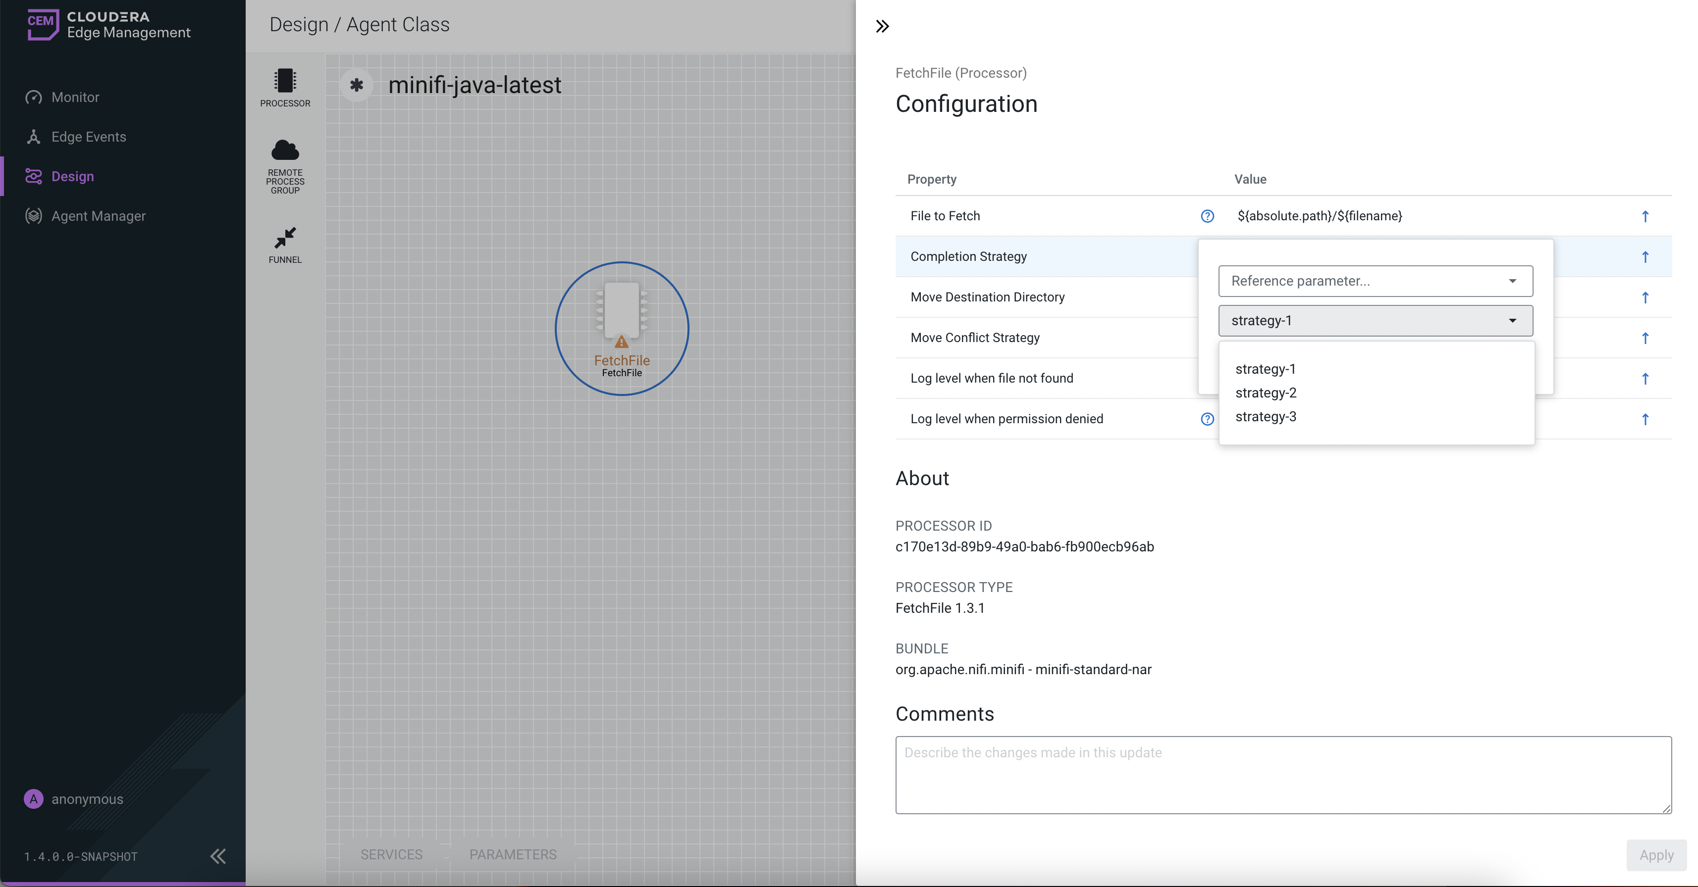Choose strategy-2 from the dropdown list
Image resolution: width=1698 pixels, height=887 pixels.
1266,393
